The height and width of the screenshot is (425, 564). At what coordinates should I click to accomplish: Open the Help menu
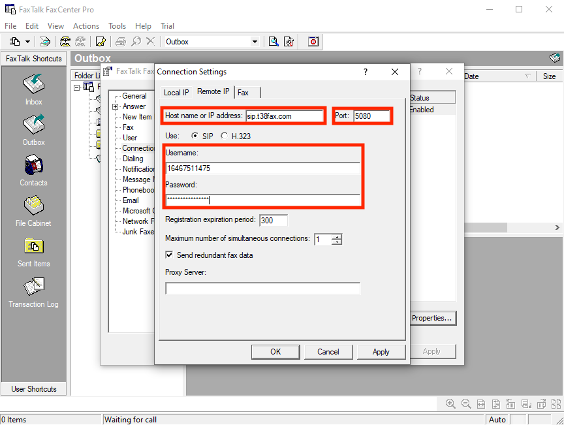143,26
